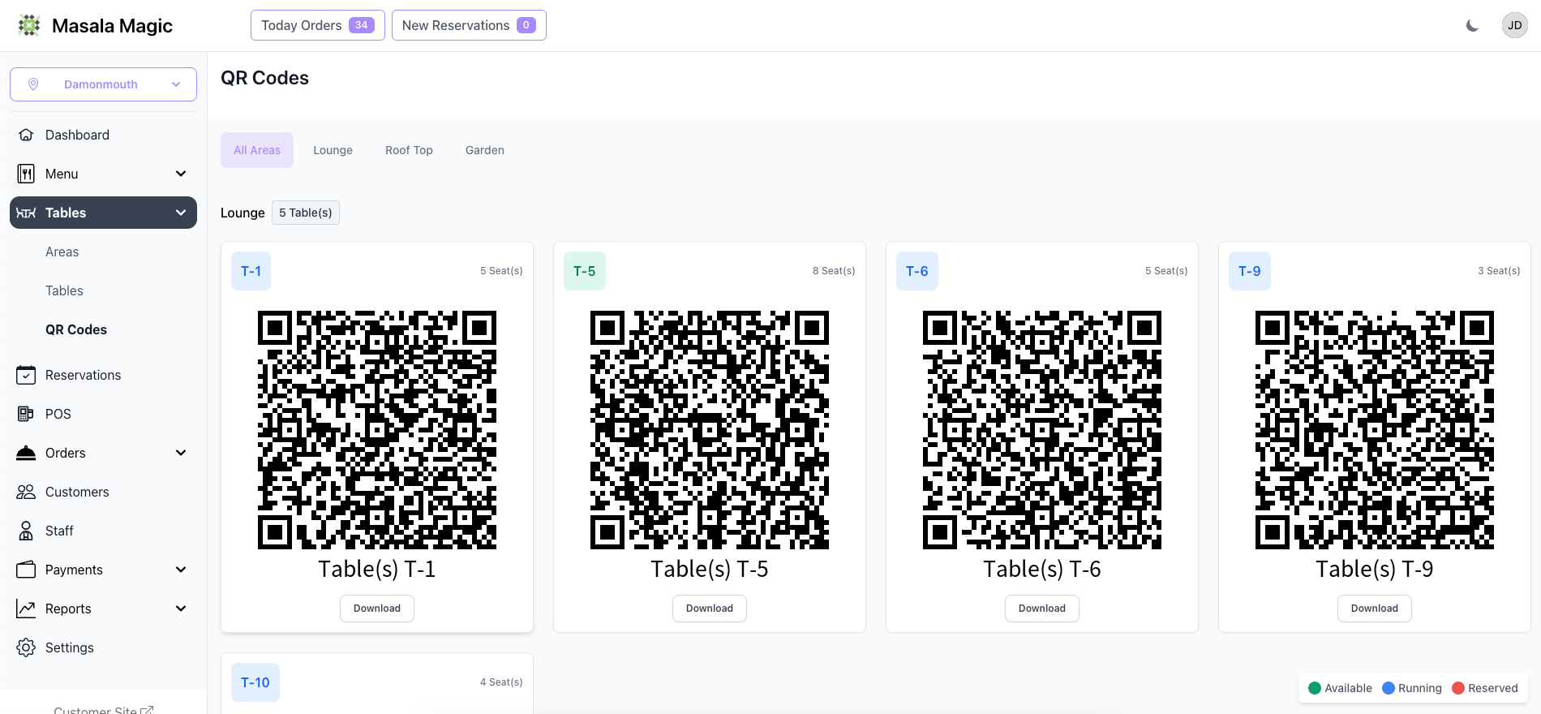The width and height of the screenshot is (1541, 714).
Task: Click the T-6 table badge
Action: pyautogui.click(x=917, y=271)
